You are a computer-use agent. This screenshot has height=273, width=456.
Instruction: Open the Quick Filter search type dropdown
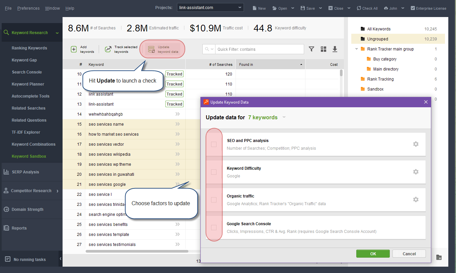pos(209,49)
